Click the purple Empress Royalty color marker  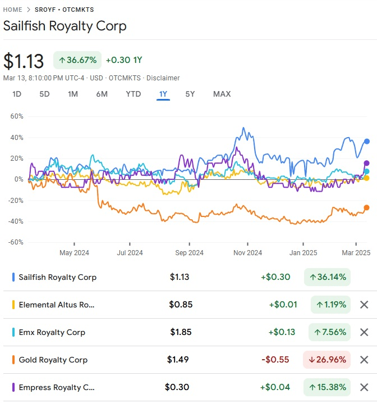point(13,387)
